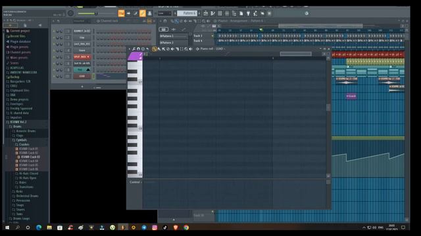Mute channel 1 in Channel rack
Screen dimensions: 421x236
(x=54, y=31)
